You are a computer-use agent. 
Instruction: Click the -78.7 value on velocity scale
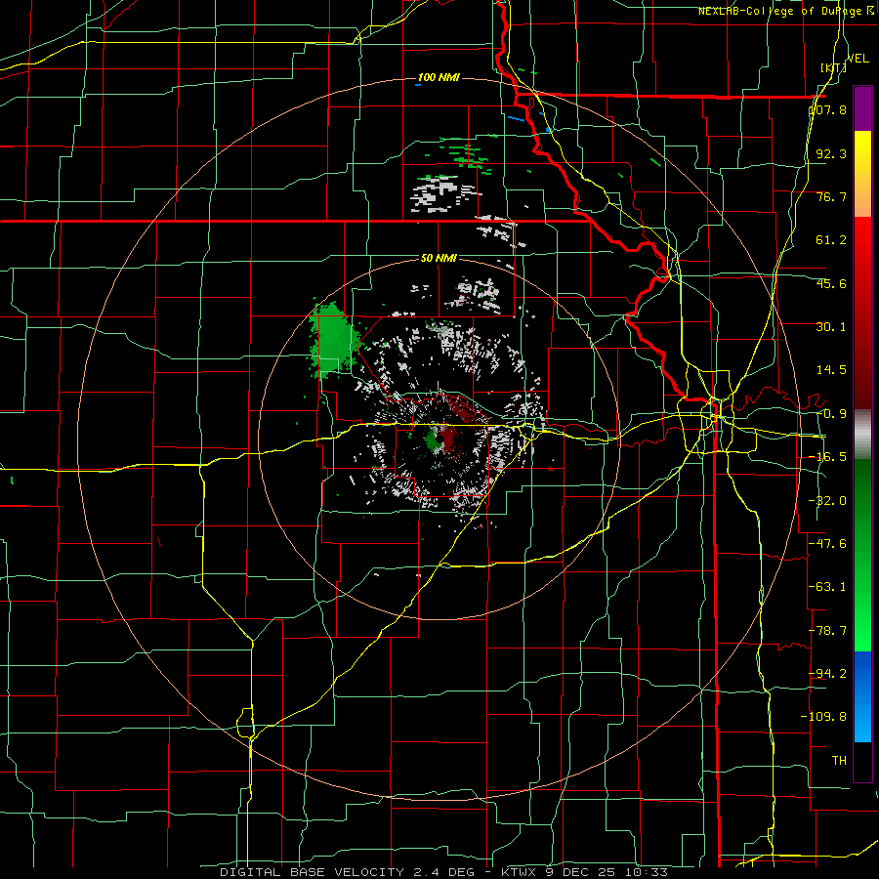click(x=828, y=631)
